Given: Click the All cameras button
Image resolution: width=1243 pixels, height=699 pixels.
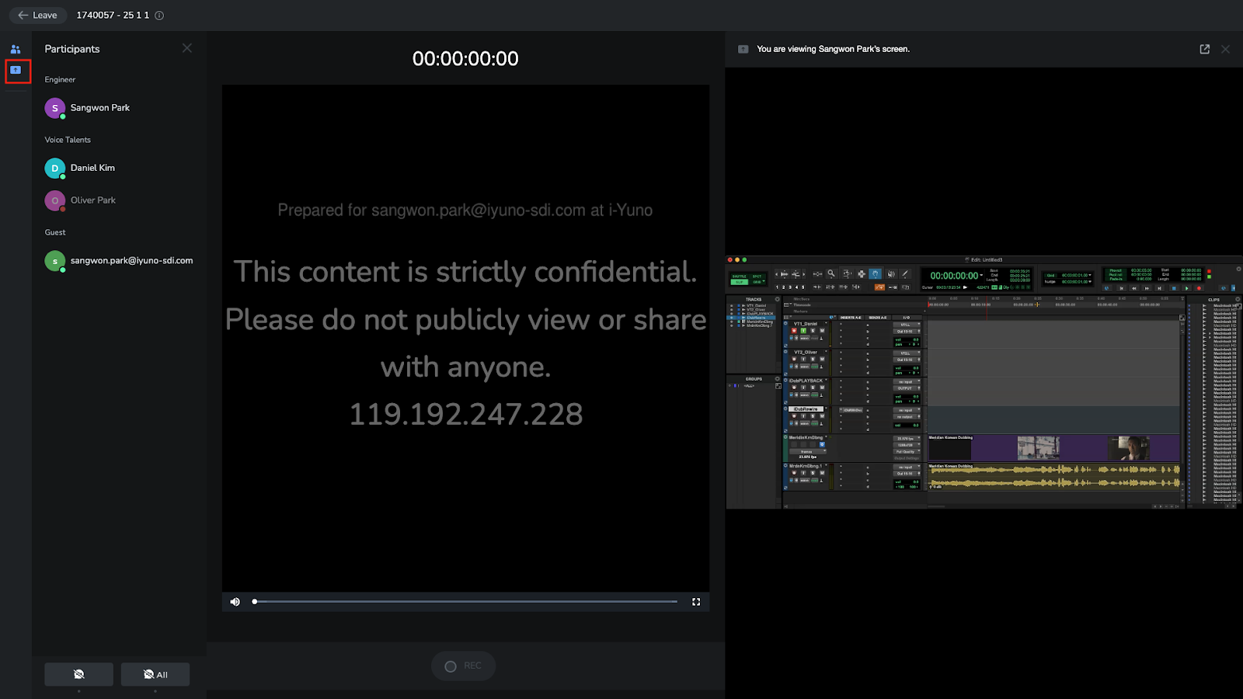Looking at the screenshot, I should pos(155,674).
